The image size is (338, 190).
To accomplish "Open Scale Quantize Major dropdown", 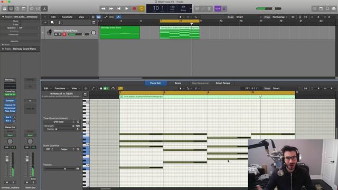I will point(65,149).
